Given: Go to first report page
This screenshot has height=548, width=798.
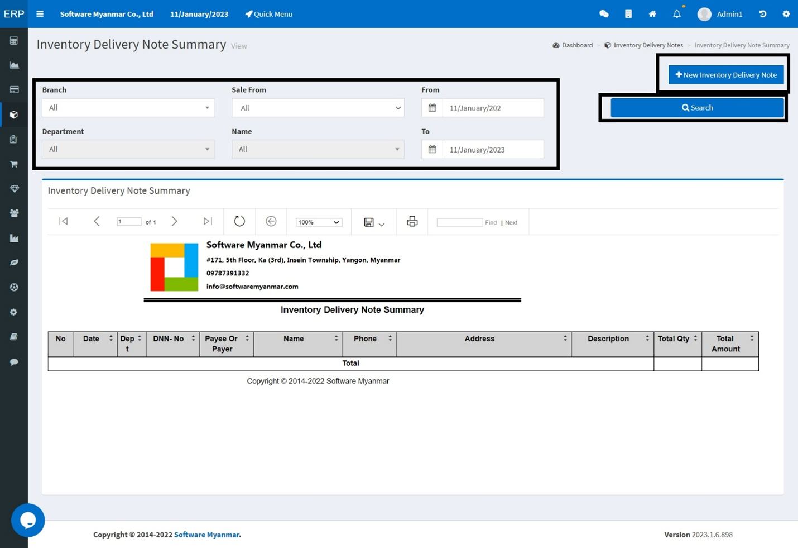Looking at the screenshot, I should coord(63,221).
